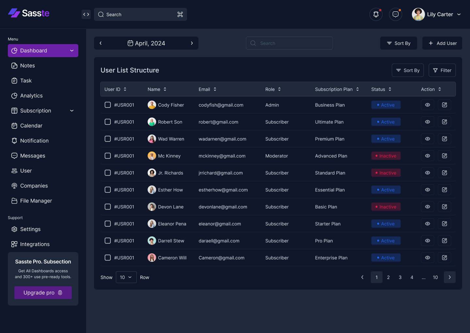The width and height of the screenshot is (470, 333).
Task: Edit Devon Lane's user record
Action: pyautogui.click(x=445, y=207)
